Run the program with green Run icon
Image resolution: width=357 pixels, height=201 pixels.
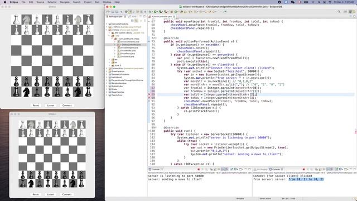click(x=155, y=12)
